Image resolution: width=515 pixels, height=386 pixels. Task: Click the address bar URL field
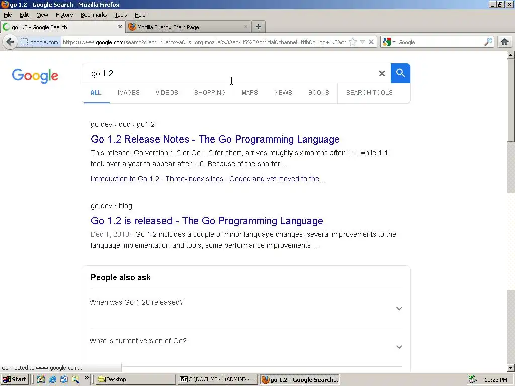(204, 42)
